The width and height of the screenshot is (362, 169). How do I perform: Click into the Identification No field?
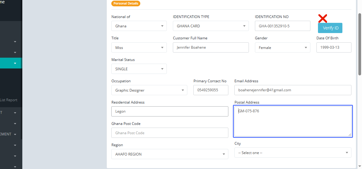click(x=282, y=26)
